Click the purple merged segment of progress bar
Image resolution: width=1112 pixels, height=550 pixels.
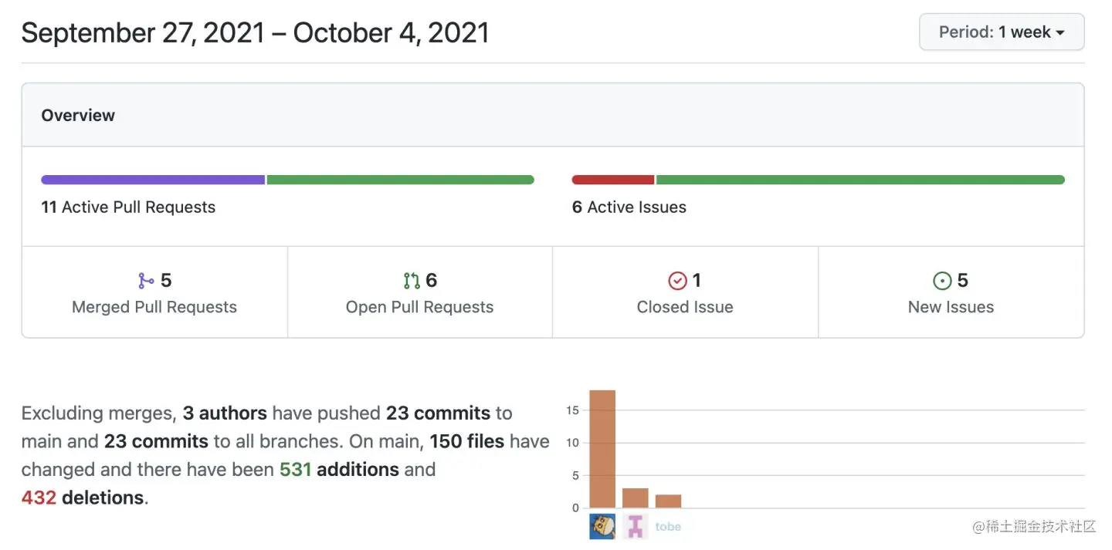153,180
